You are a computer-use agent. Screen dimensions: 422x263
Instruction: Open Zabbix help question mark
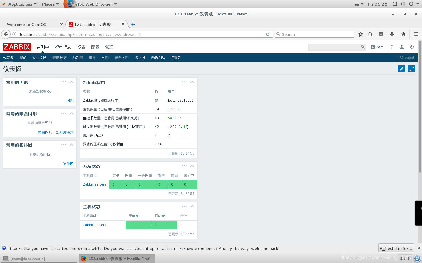point(392,47)
